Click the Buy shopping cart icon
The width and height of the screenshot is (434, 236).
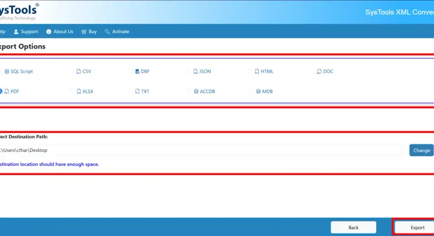[x=84, y=32]
